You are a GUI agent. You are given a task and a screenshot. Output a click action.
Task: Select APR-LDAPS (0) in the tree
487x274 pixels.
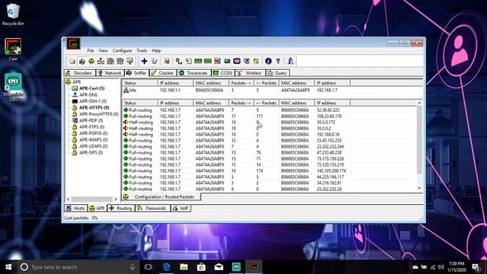(x=93, y=146)
